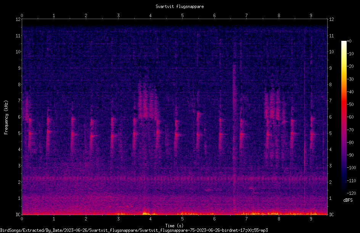Click the 'dBFS' unit label under color bar

[348, 200]
